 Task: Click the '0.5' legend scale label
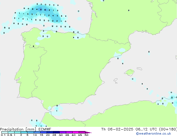point(9,135)
